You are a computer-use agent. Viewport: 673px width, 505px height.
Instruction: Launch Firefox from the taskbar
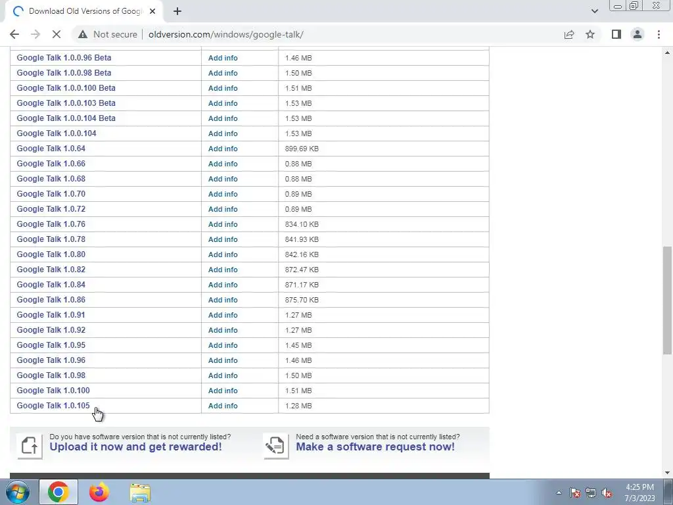click(99, 492)
